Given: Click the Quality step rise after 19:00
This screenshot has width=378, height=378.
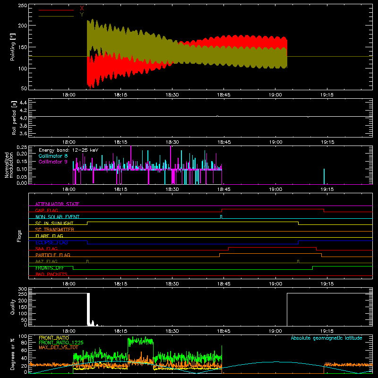Looking at the screenshot, I should tap(287, 309).
